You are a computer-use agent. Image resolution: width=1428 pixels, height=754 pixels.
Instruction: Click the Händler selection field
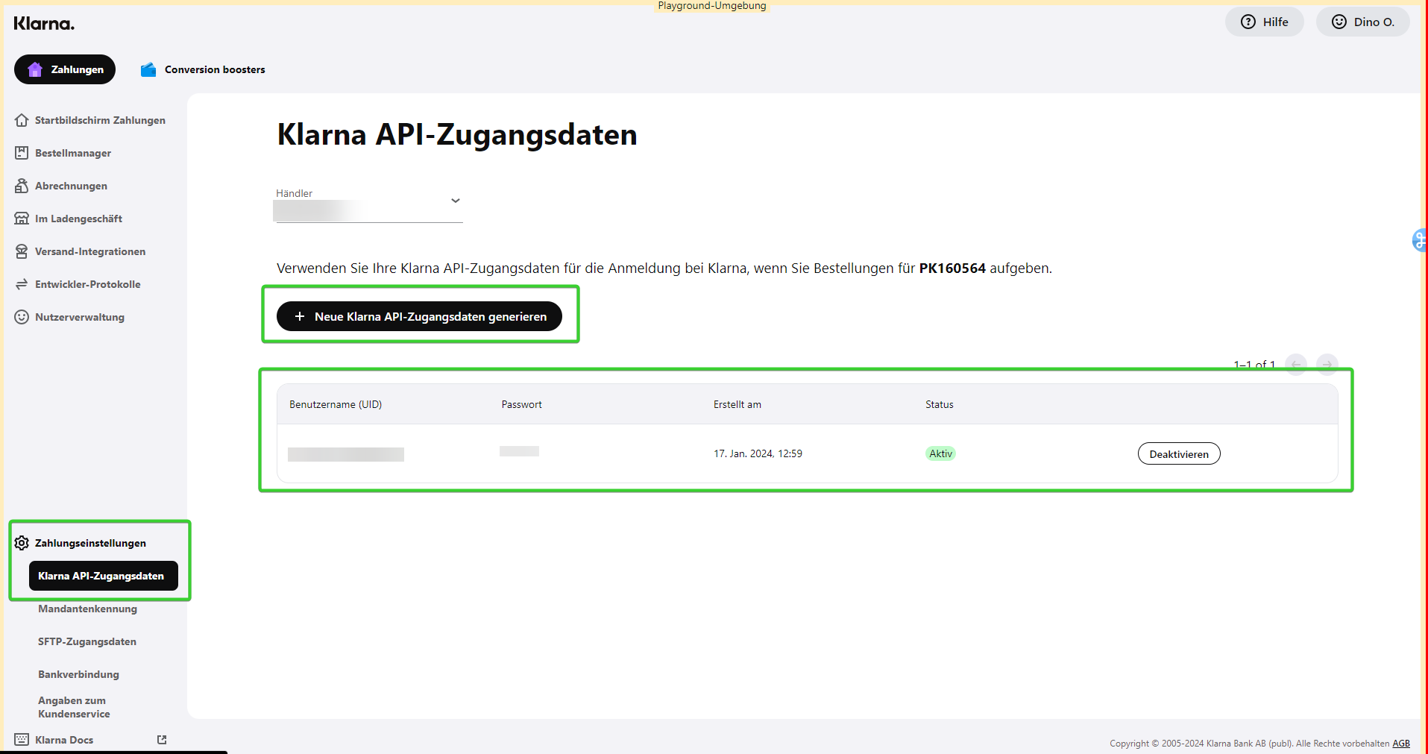369,205
